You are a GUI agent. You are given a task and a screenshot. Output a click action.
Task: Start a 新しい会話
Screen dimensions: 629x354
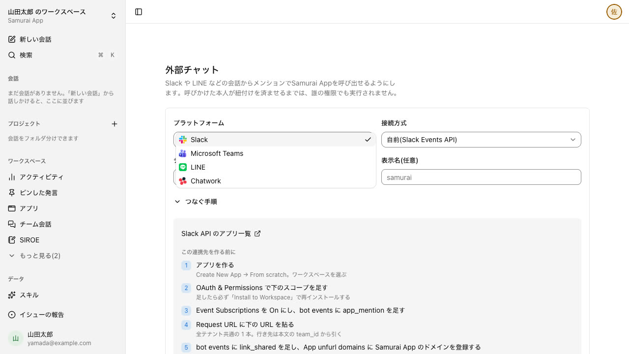[62, 39]
